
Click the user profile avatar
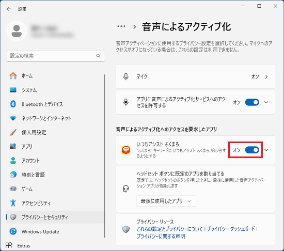[17, 31]
